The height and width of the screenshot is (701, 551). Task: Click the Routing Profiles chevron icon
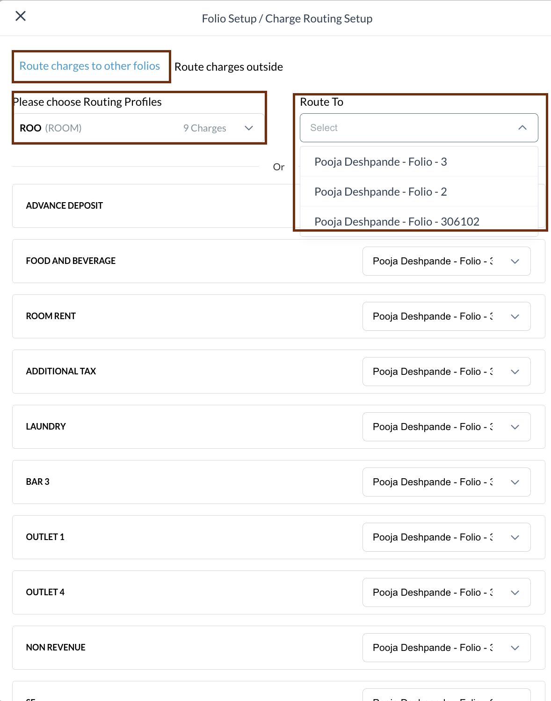coord(249,128)
